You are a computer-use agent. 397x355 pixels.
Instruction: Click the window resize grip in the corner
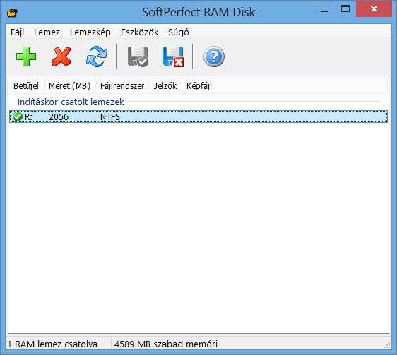(387, 345)
